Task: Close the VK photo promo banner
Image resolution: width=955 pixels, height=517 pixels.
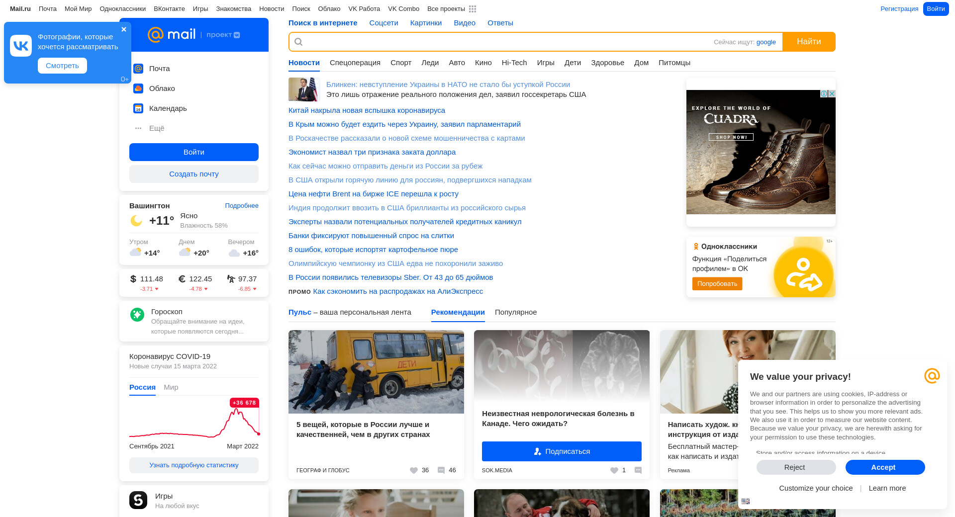Action: [x=124, y=29]
